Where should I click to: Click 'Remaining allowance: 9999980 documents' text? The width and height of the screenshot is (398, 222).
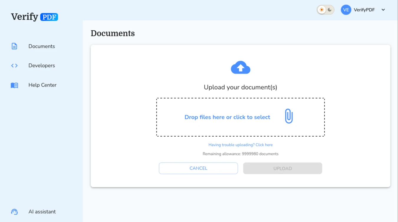(x=241, y=154)
